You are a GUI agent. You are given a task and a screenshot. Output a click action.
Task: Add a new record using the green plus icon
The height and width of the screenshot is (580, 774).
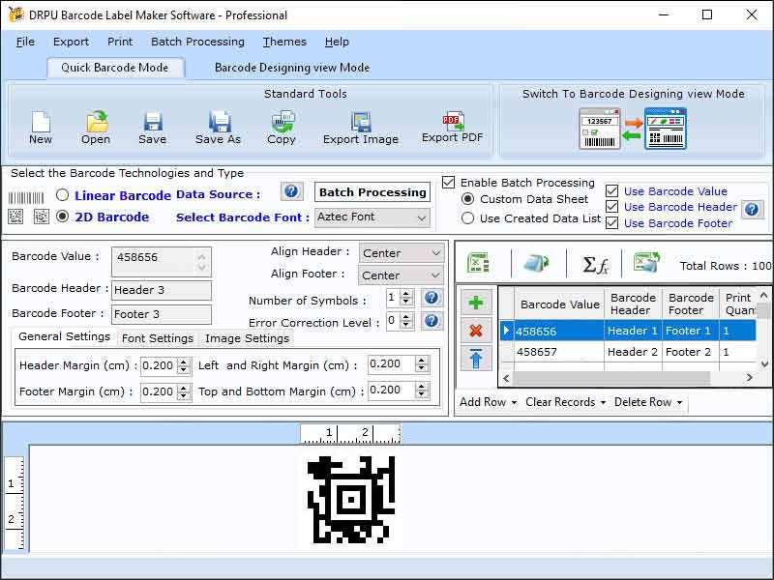pyautogui.click(x=475, y=301)
